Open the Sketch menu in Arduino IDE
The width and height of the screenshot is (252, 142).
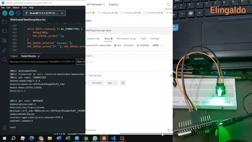[16, 7]
